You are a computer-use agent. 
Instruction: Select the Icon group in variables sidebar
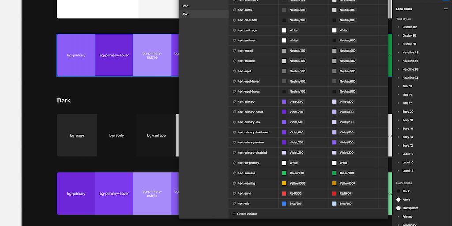pyautogui.click(x=186, y=6)
